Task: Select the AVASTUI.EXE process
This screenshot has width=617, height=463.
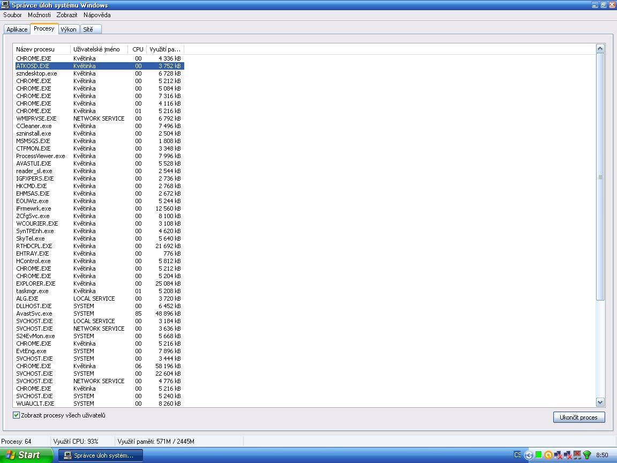Action: pos(100,163)
